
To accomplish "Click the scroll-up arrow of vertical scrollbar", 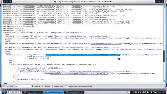I will click(x=164, y=6).
